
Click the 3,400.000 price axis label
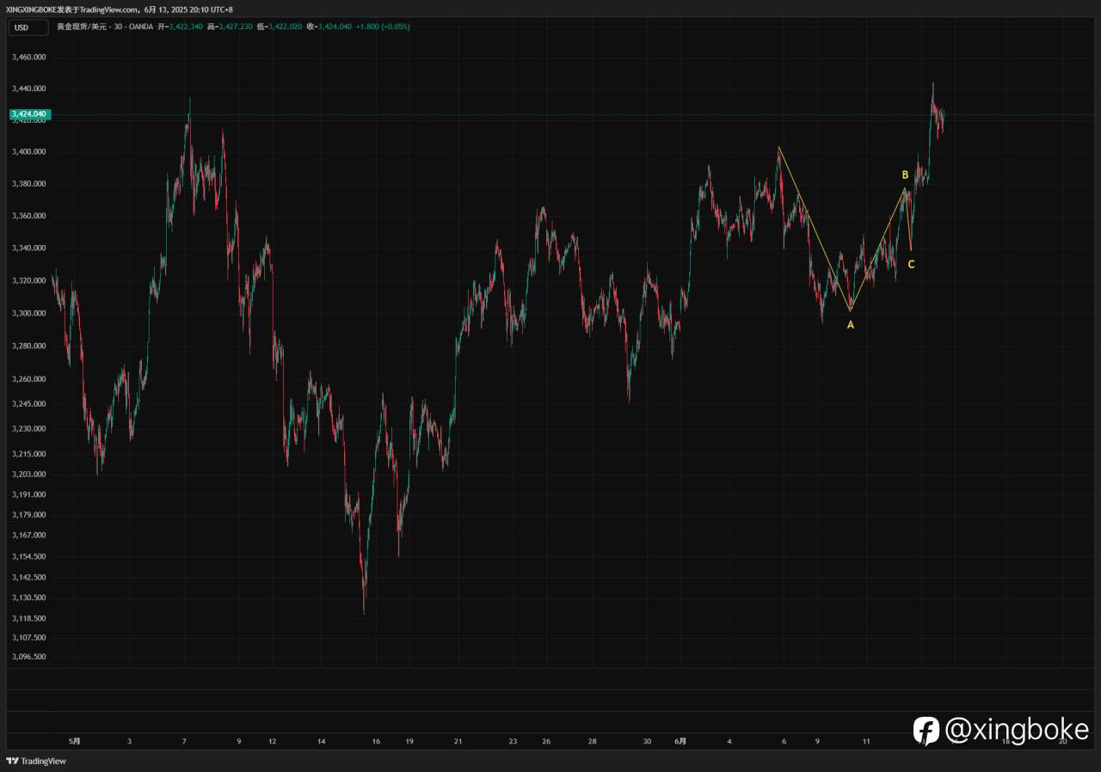(x=28, y=152)
